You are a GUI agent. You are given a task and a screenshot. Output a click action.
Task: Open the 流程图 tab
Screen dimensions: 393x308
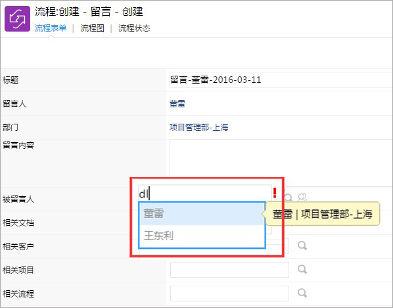tap(92, 28)
